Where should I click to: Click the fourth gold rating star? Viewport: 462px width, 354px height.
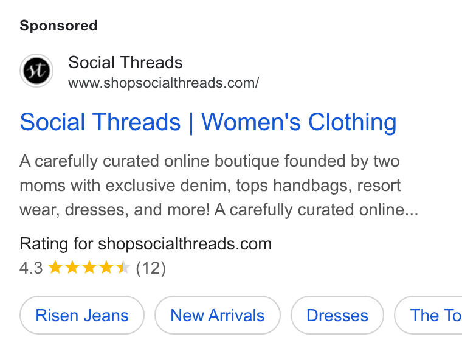(106, 268)
